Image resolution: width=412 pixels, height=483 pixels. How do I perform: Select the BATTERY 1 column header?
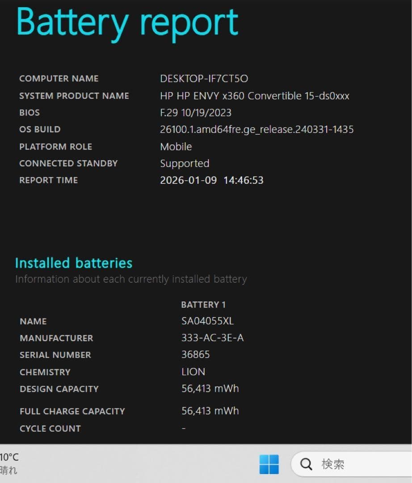tap(203, 305)
